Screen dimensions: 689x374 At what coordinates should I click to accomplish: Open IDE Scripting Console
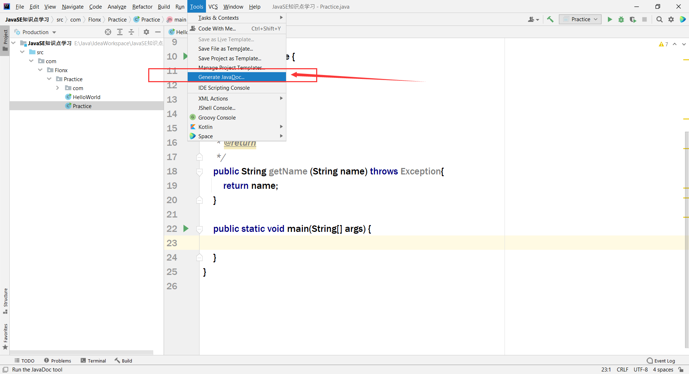(237, 88)
